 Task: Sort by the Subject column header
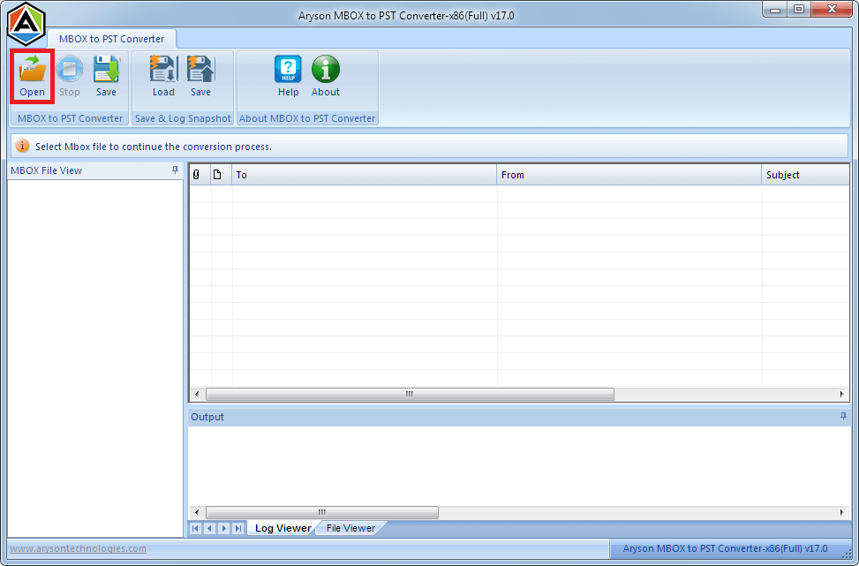pos(805,175)
